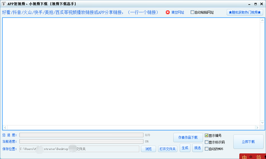Click the vertical scrollbar down arrow
The height and width of the screenshot is (159, 266).
point(262,122)
